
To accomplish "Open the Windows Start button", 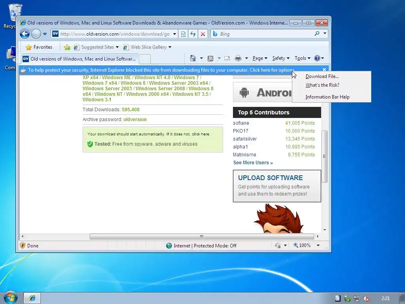I will click(10, 298).
